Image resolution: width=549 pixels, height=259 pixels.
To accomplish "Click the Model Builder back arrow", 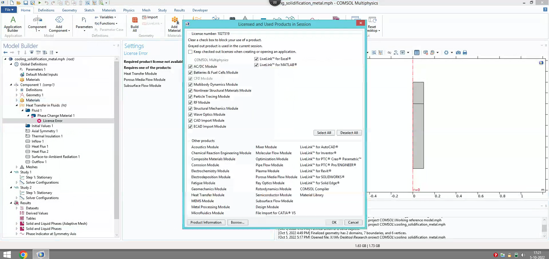I will [x=5, y=53].
